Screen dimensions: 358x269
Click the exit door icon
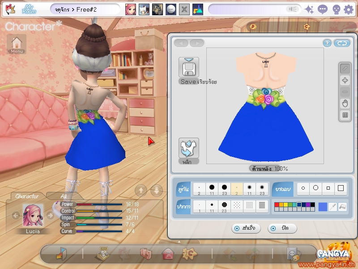(61, 253)
